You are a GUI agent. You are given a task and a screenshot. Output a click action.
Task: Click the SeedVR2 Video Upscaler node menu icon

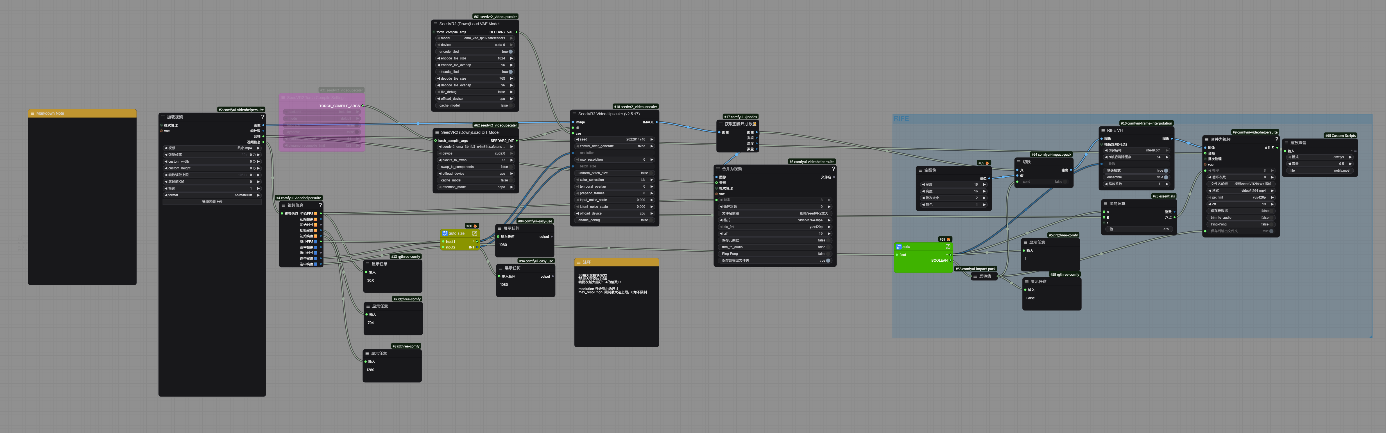(x=574, y=114)
